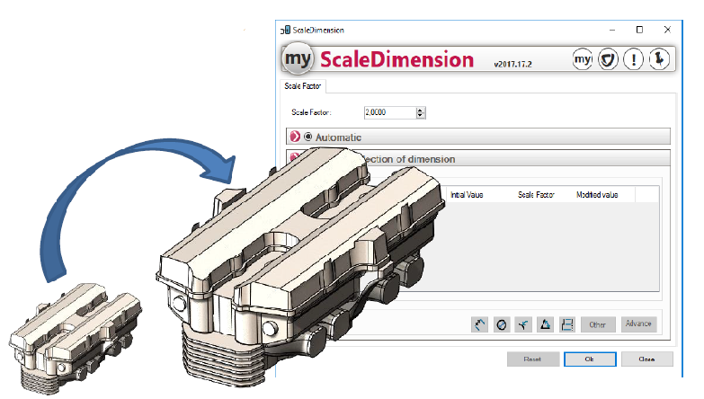Open the exclamation info icon
This screenshot has height=399, width=704.
coord(634,59)
